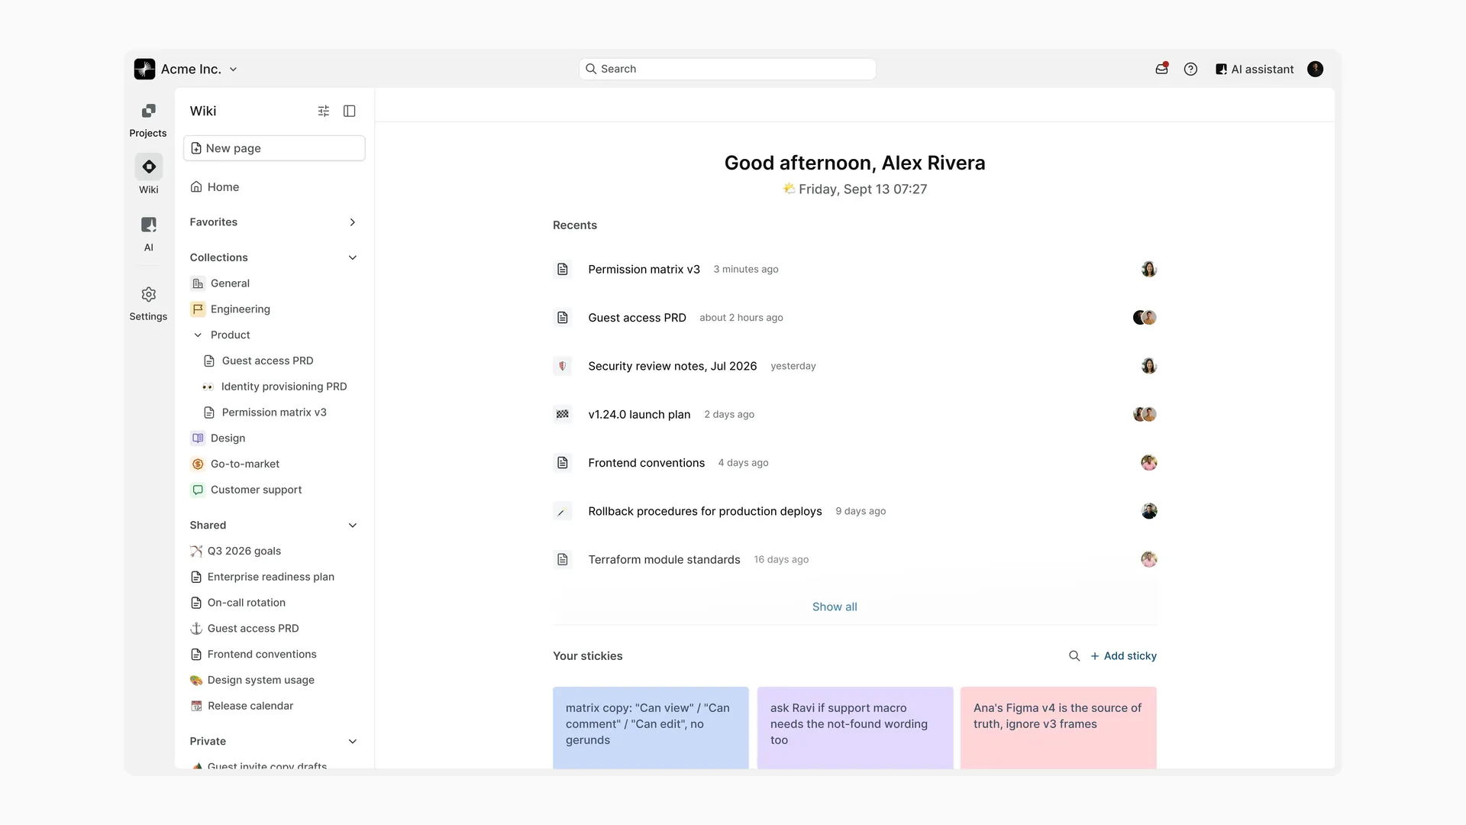This screenshot has height=825, width=1466.
Task: Toggle the Wiki sidebar panel icon
Action: [350, 111]
